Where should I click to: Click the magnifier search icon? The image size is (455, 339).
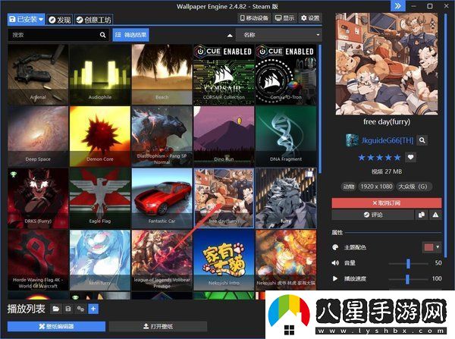(102, 35)
